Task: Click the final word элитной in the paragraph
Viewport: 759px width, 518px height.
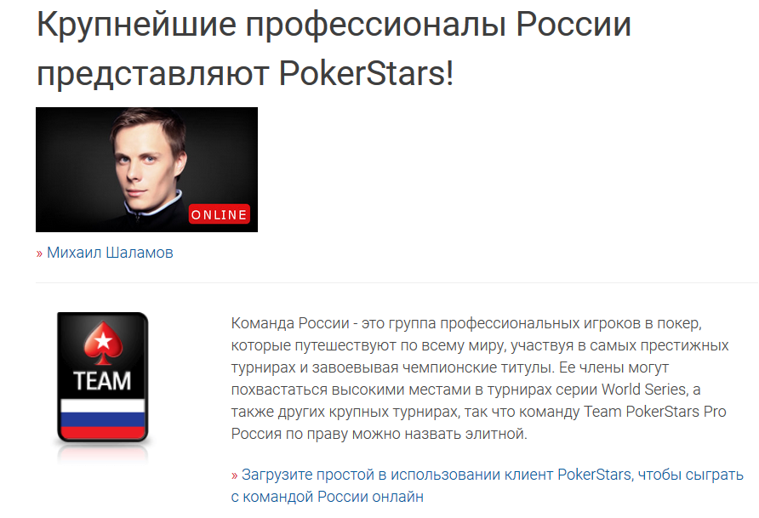Action: pyautogui.click(x=496, y=434)
